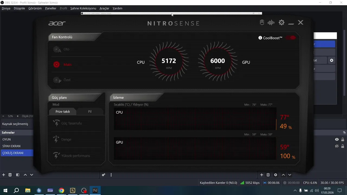The width and height of the screenshot is (347, 195).
Task: Click the CPU temperature graph in İzleme
Action: coord(195,119)
